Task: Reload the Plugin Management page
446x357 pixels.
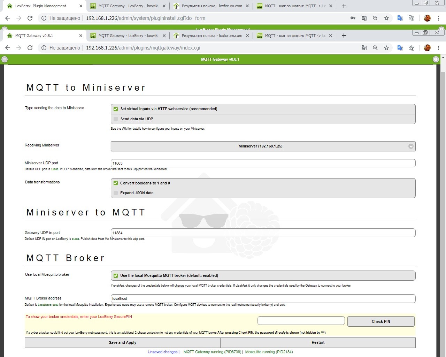Action: click(30, 18)
